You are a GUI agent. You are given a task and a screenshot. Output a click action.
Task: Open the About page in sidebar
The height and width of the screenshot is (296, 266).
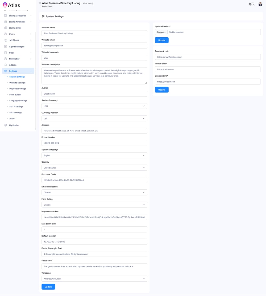pyautogui.click(x=12, y=119)
